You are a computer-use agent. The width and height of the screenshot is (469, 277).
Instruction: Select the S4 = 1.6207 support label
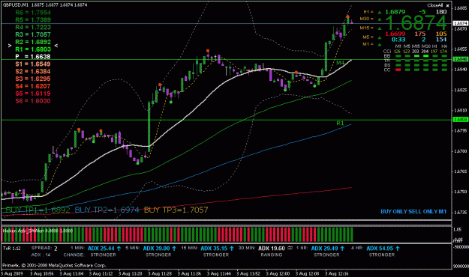33,86
